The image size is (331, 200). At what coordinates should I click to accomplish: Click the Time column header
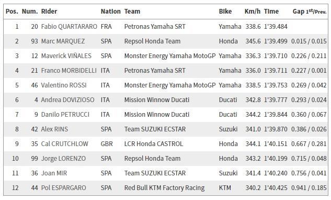click(271, 12)
